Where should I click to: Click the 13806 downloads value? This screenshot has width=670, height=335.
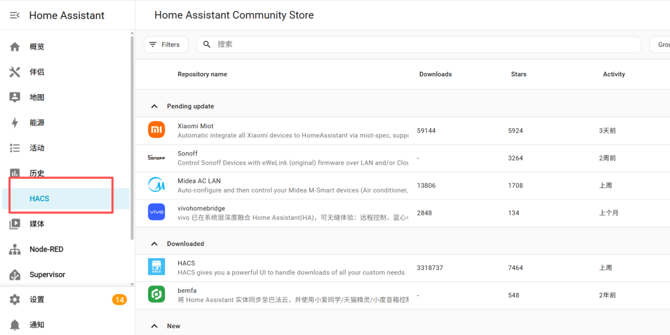pyautogui.click(x=426, y=186)
